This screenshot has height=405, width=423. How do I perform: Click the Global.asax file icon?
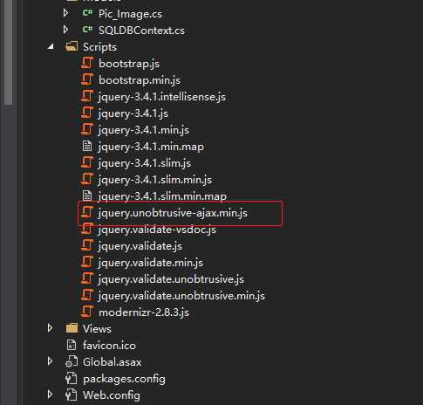point(72,361)
